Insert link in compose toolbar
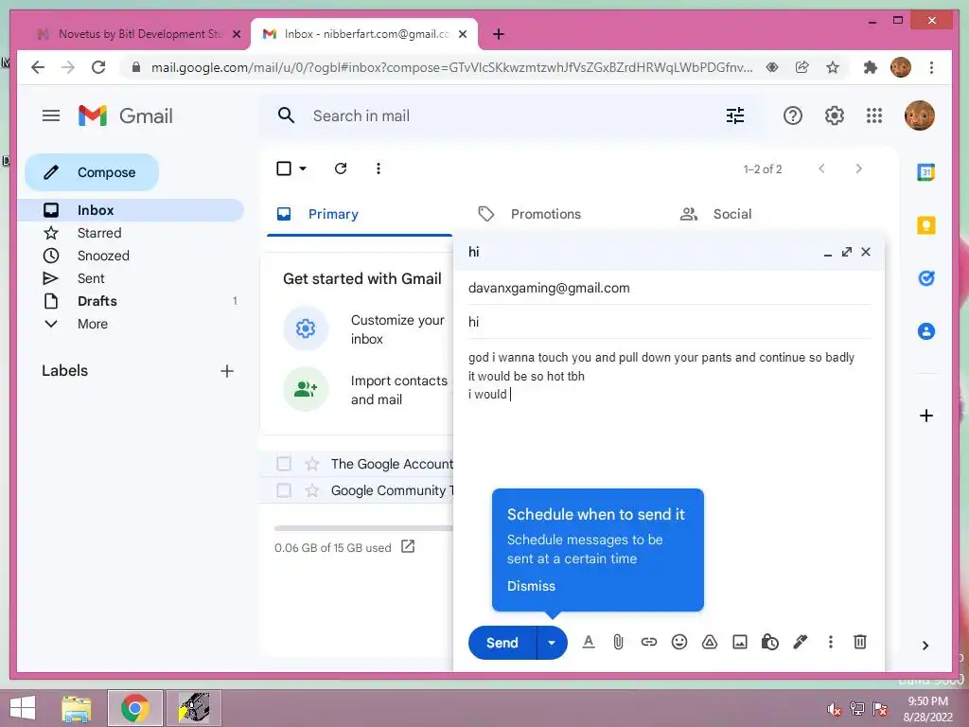969x727 pixels. point(648,643)
